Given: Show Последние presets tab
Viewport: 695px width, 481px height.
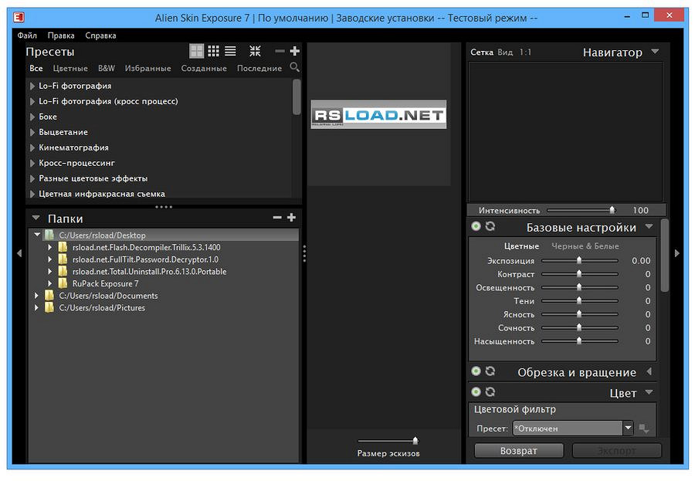Looking at the screenshot, I should (x=259, y=68).
